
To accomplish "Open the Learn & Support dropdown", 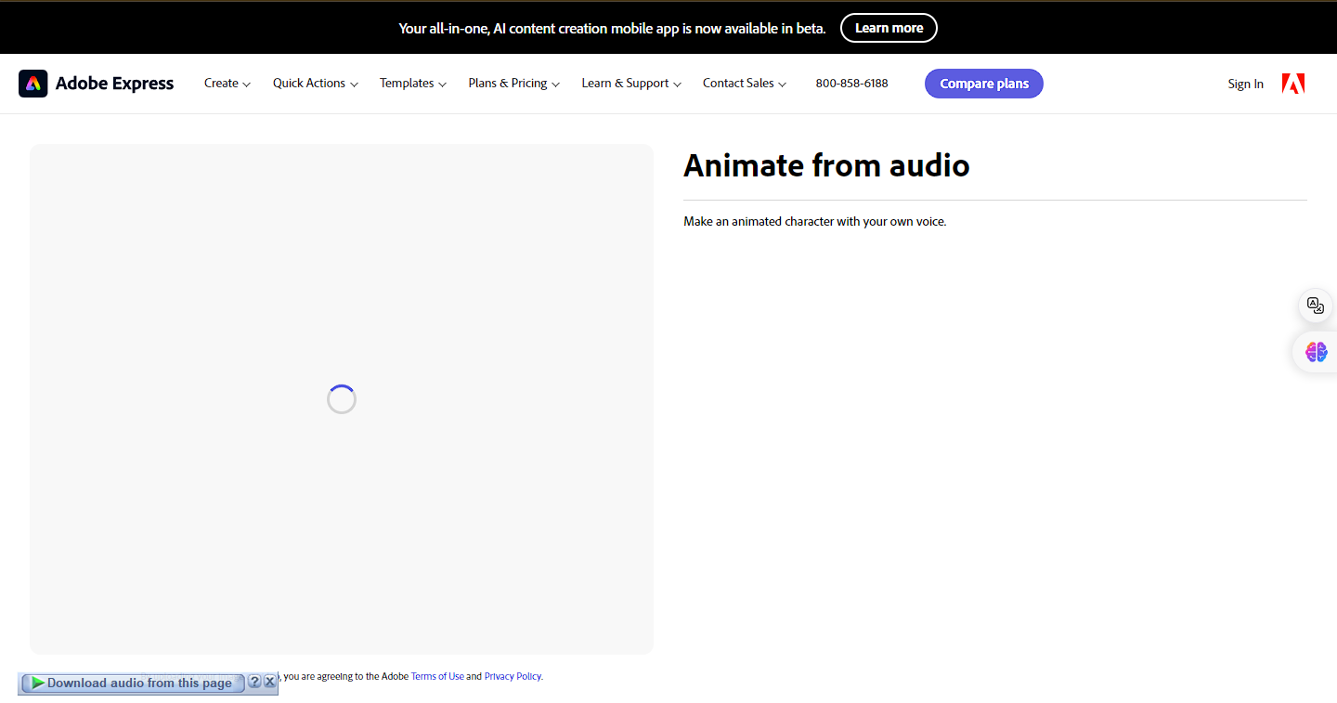I will (x=630, y=83).
